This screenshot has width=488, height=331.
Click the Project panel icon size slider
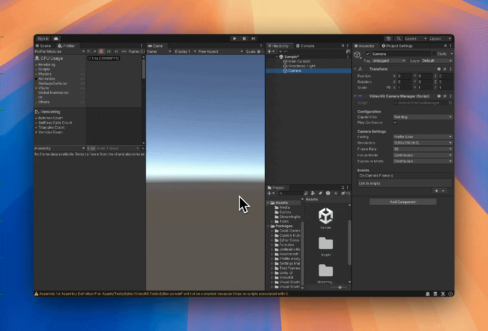pos(340,287)
